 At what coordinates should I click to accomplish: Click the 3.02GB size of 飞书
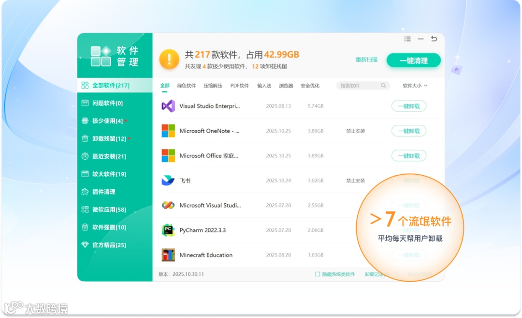[316, 181]
